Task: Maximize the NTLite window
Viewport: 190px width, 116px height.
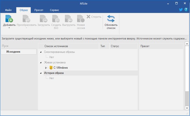Action: (x=176, y=3)
